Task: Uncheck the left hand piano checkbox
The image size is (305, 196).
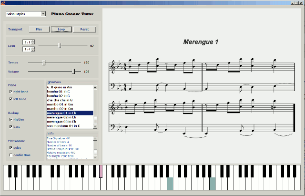Action: (x=11, y=99)
